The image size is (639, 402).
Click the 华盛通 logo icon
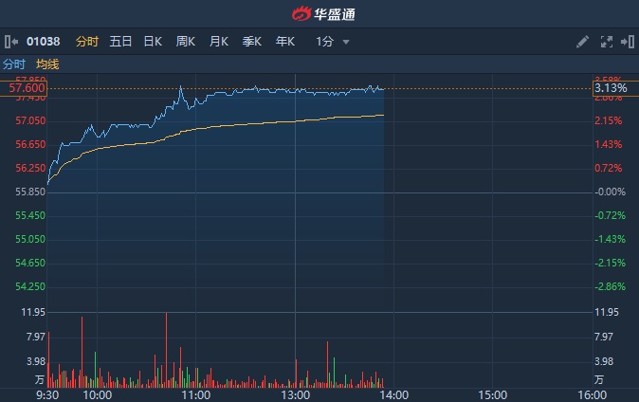point(301,14)
